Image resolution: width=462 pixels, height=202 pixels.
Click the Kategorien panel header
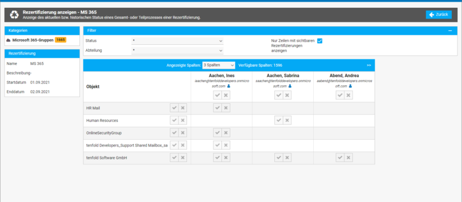click(x=42, y=30)
